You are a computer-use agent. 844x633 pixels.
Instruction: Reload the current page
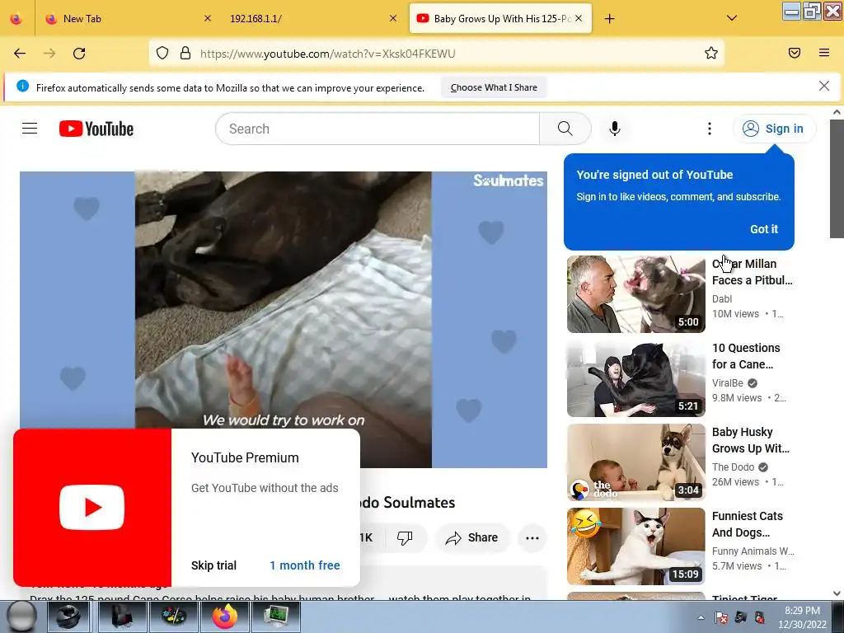tap(79, 54)
